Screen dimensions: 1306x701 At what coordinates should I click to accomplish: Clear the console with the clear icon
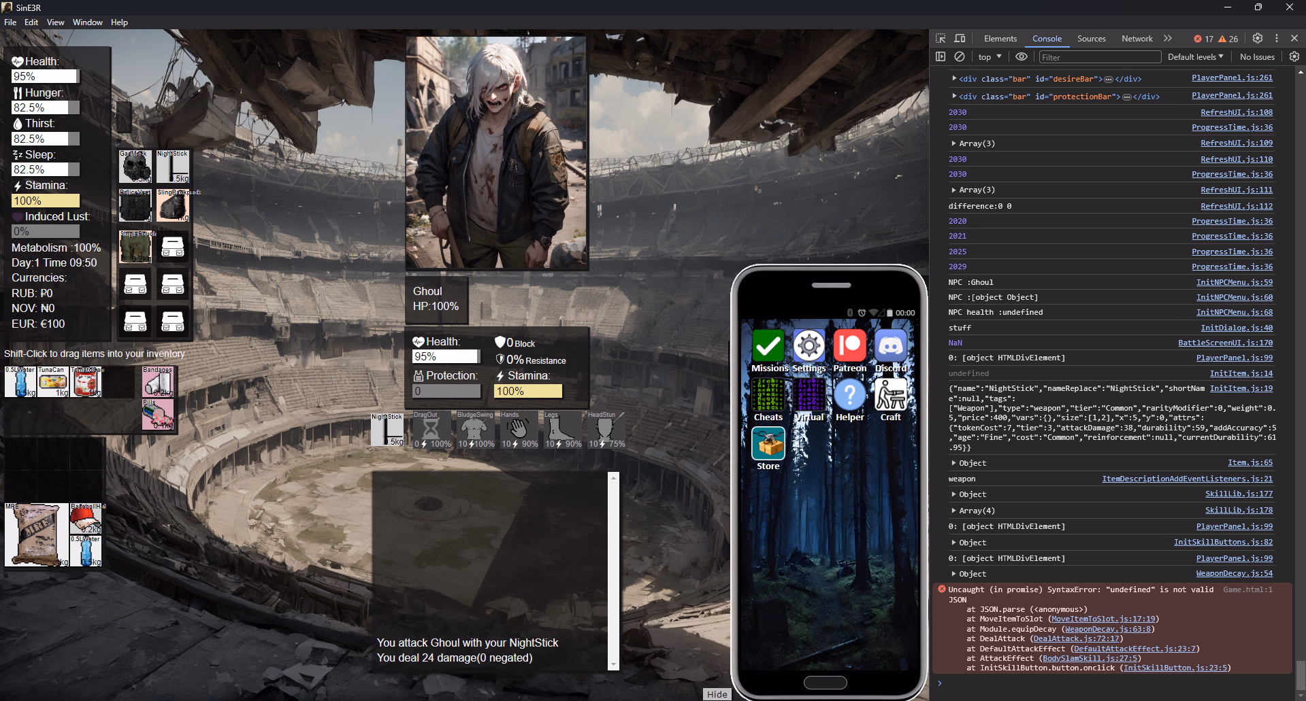coord(960,57)
